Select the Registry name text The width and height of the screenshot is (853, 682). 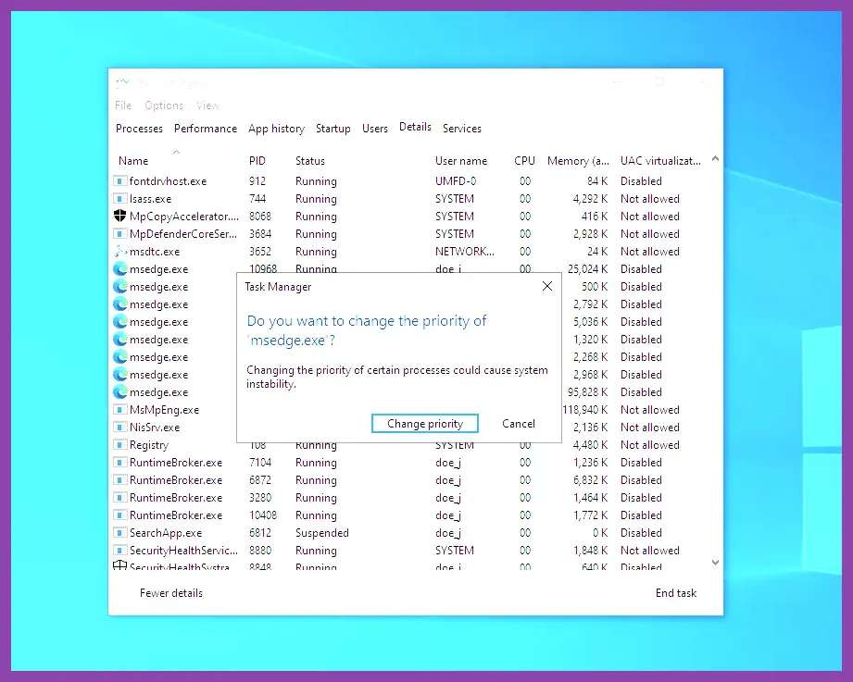(149, 445)
